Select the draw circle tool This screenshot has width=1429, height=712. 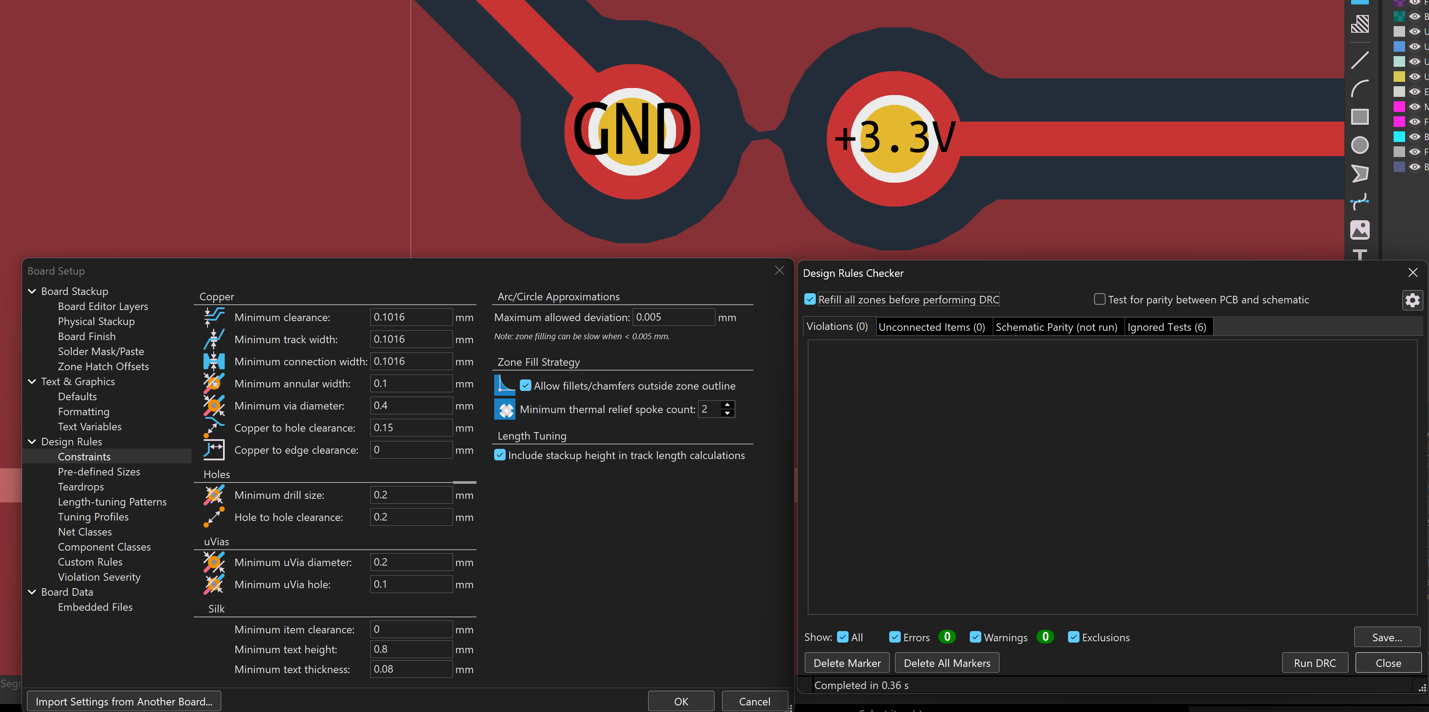tap(1360, 145)
